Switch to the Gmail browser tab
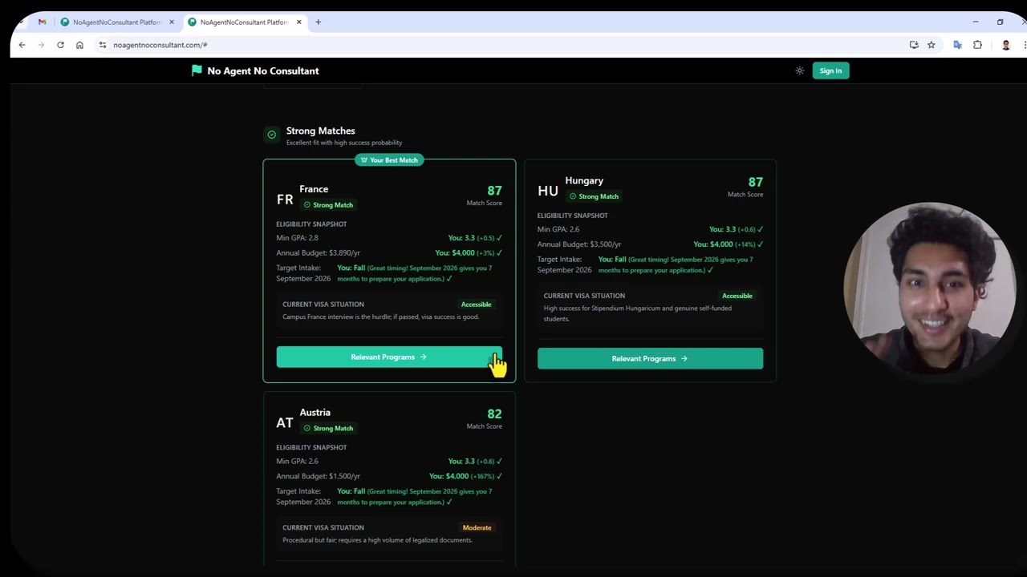Viewport: 1027px width, 577px height. (x=42, y=22)
